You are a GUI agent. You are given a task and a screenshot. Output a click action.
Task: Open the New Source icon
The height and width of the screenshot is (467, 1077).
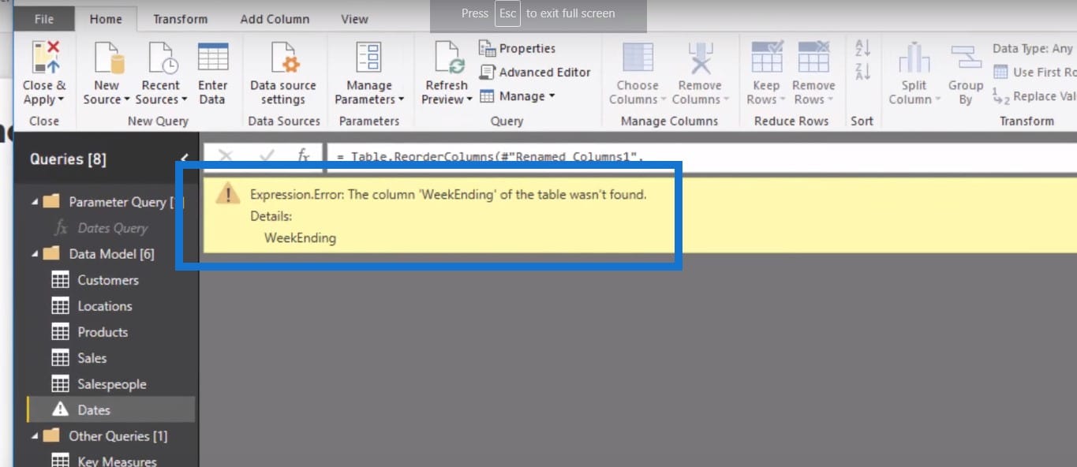108,58
